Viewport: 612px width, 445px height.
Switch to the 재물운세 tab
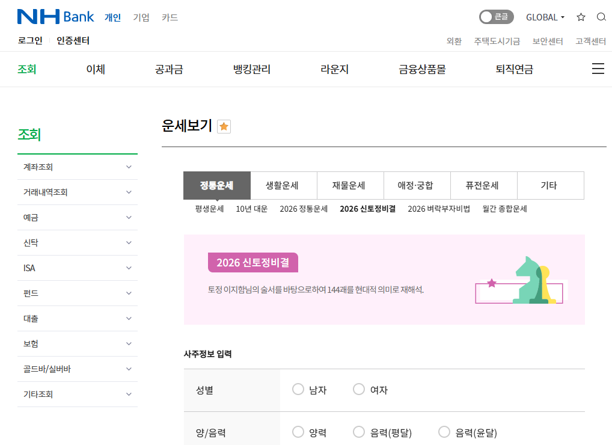350,185
